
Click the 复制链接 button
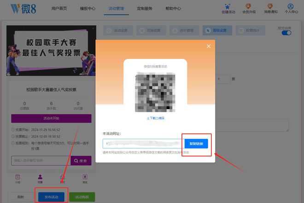[196, 144]
